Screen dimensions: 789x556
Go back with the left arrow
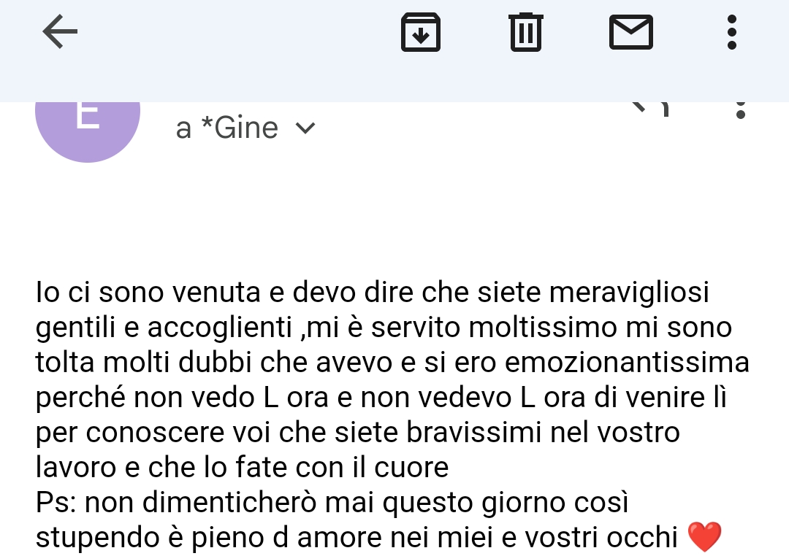point(60,31)
